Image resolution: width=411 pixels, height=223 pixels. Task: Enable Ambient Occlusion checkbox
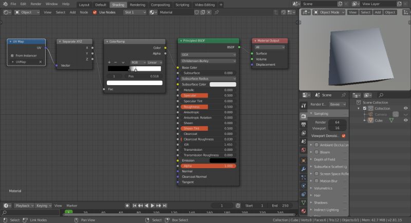pyautogui.click(x=316, y=145)
